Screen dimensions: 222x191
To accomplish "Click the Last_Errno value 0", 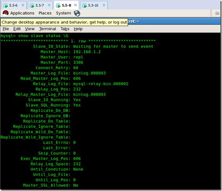I will (74, 142).
